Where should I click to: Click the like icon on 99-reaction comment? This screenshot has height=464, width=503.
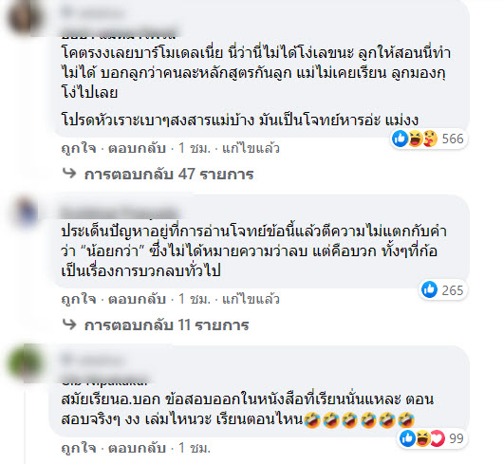pyautogui.click(x=408, y=438)
